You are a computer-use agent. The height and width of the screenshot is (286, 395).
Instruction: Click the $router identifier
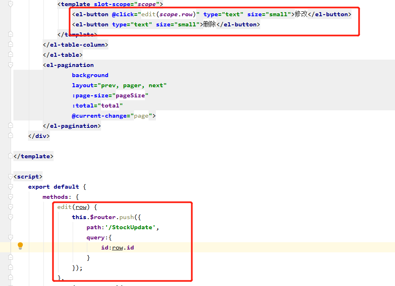point(103,217)
